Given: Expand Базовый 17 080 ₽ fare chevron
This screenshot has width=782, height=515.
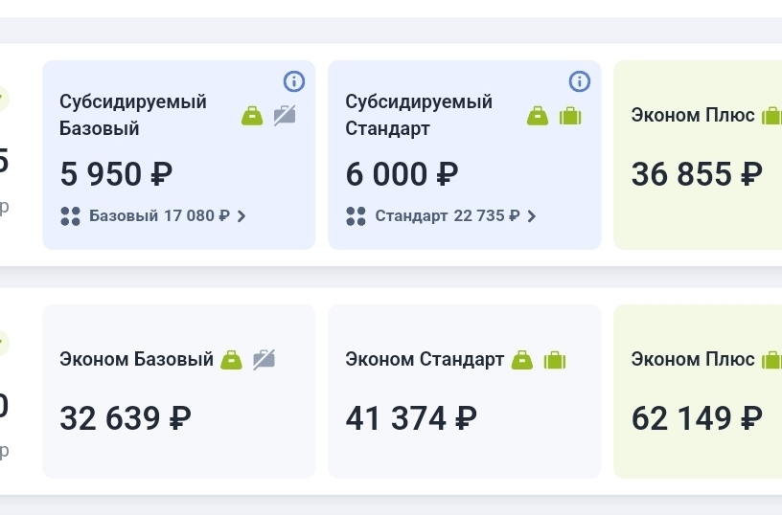Looking at the screenshot, I should point(241,216).
